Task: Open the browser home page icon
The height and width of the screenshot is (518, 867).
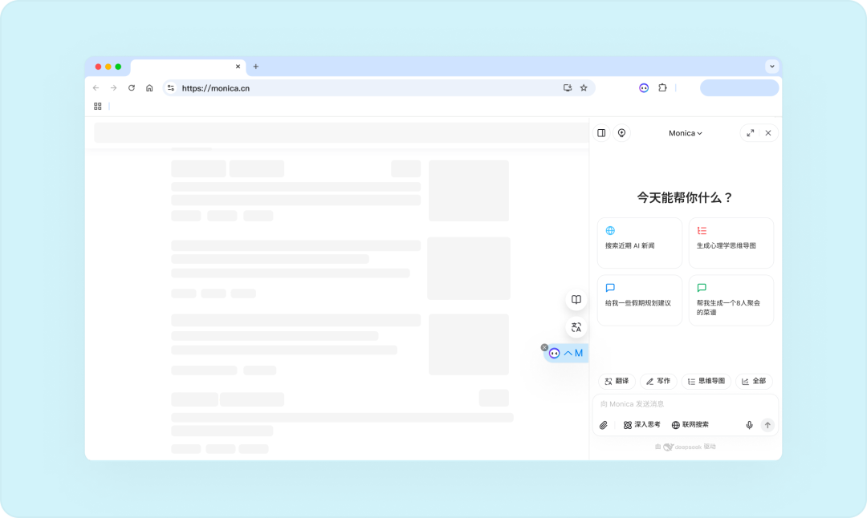Action: pos(149,88)
